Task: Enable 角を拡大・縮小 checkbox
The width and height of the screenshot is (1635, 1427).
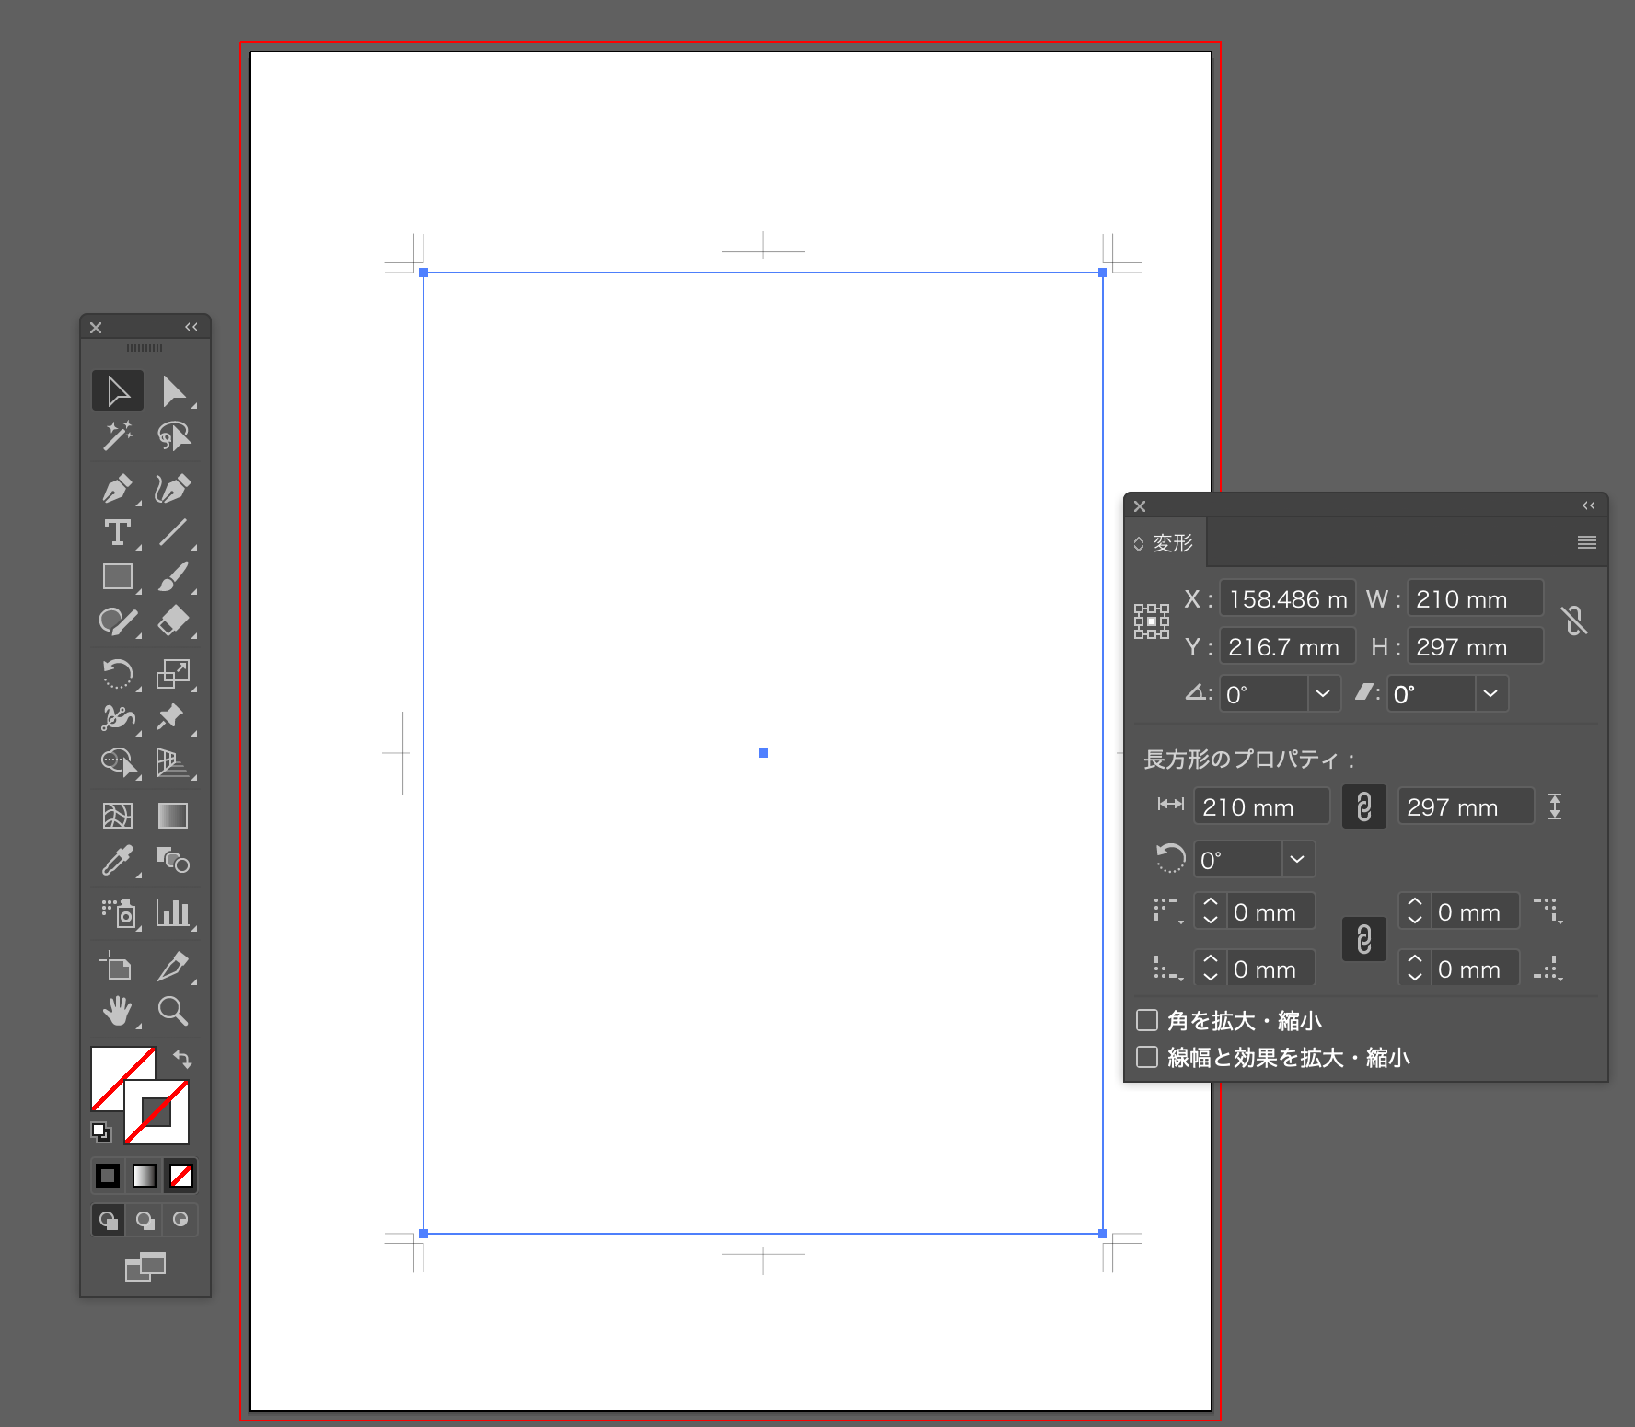Action: [1147, 1020]
